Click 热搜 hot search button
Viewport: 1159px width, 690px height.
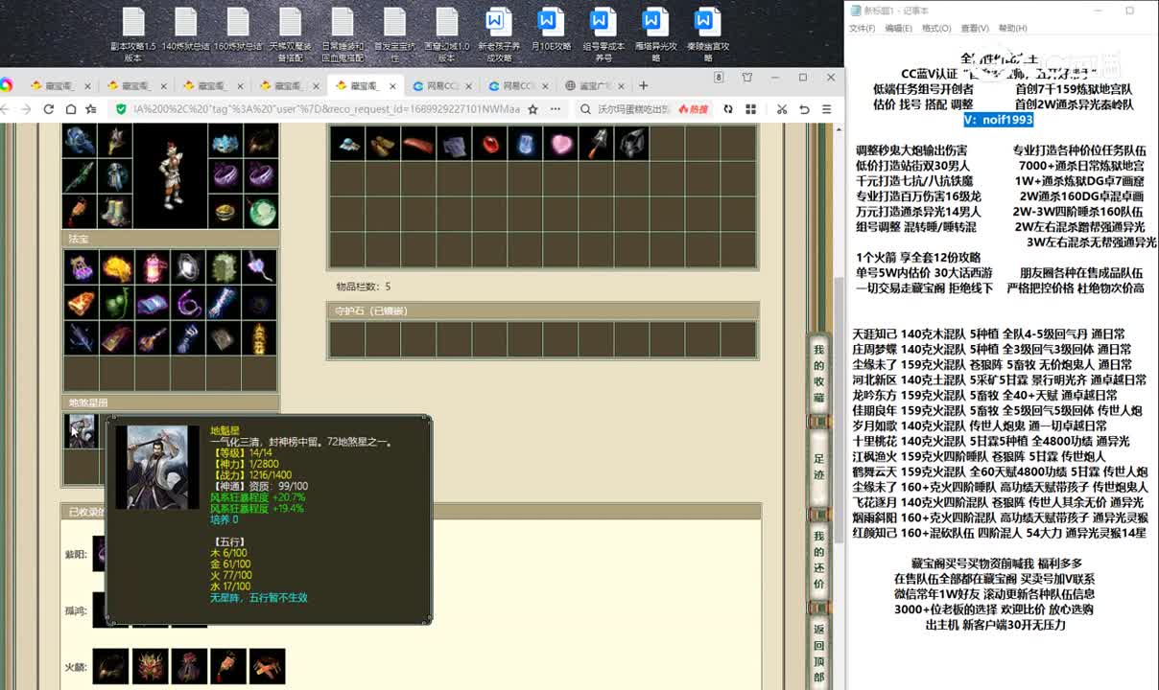point(692,109)
